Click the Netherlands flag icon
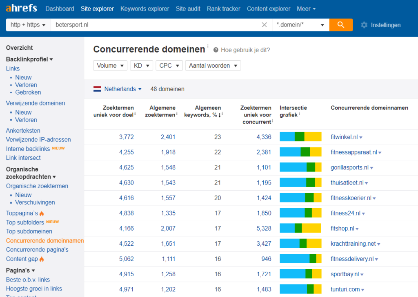The width and height of the screenshot is (418, 297). 97,89
